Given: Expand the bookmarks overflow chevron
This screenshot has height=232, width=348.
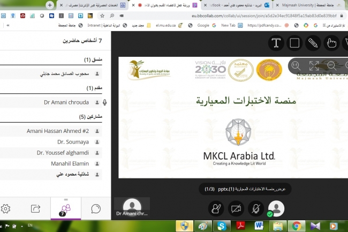Looking at the screenshot, I should coord(8,25).
